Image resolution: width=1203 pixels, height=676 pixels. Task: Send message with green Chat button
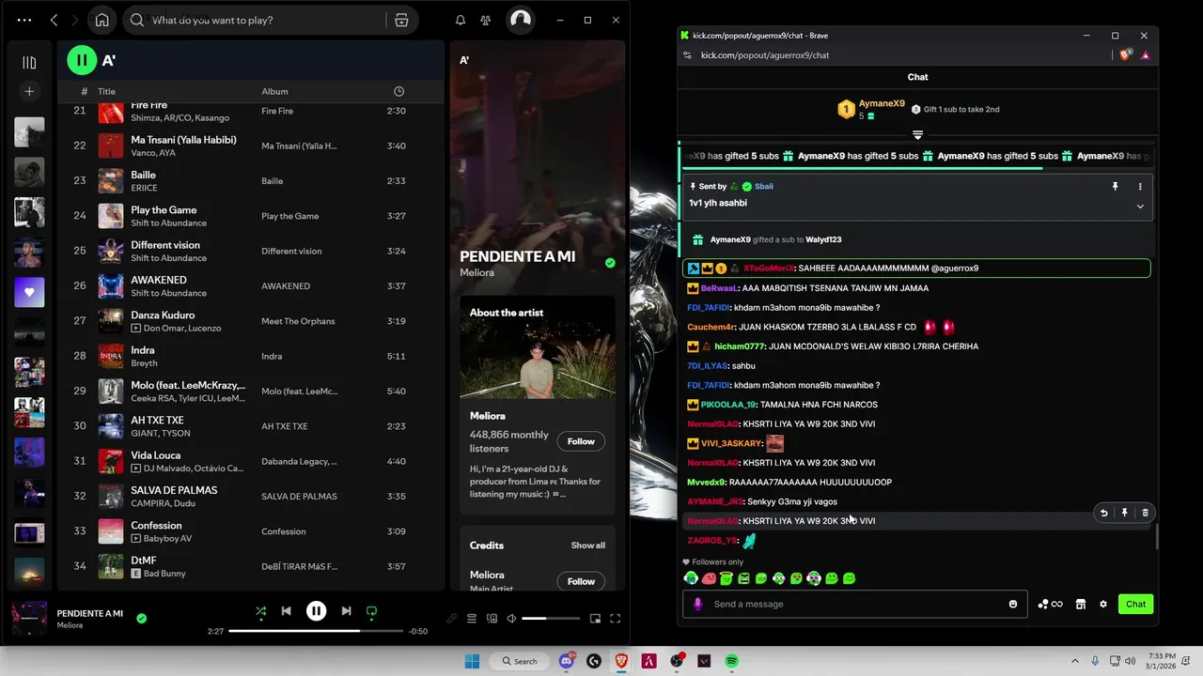(x=1136, y=604)
